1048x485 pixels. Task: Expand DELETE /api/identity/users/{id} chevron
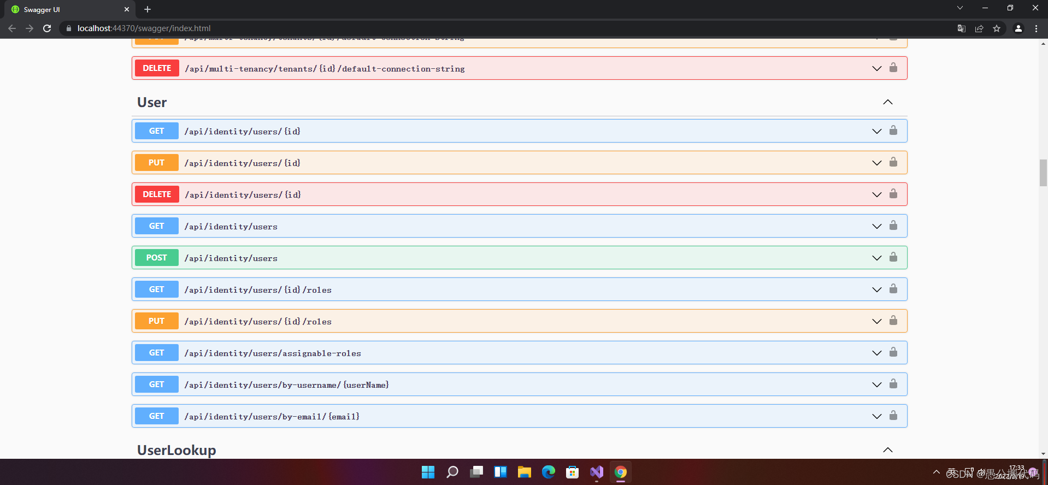tap(877, 194)
